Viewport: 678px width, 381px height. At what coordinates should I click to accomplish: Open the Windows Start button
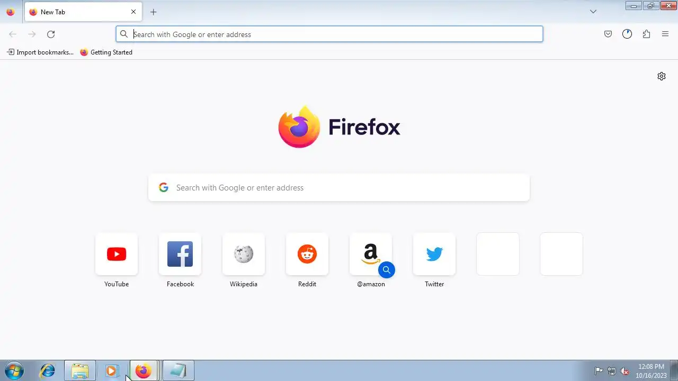13,371
